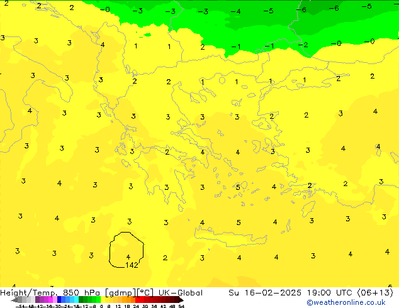Image resolution: width=399 pixels, height=308 pixels.
Task: Click the '0' legend scale value
Action: tap(101, 306)
